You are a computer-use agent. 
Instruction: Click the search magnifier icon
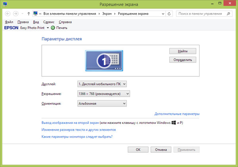tap(228, 14)
